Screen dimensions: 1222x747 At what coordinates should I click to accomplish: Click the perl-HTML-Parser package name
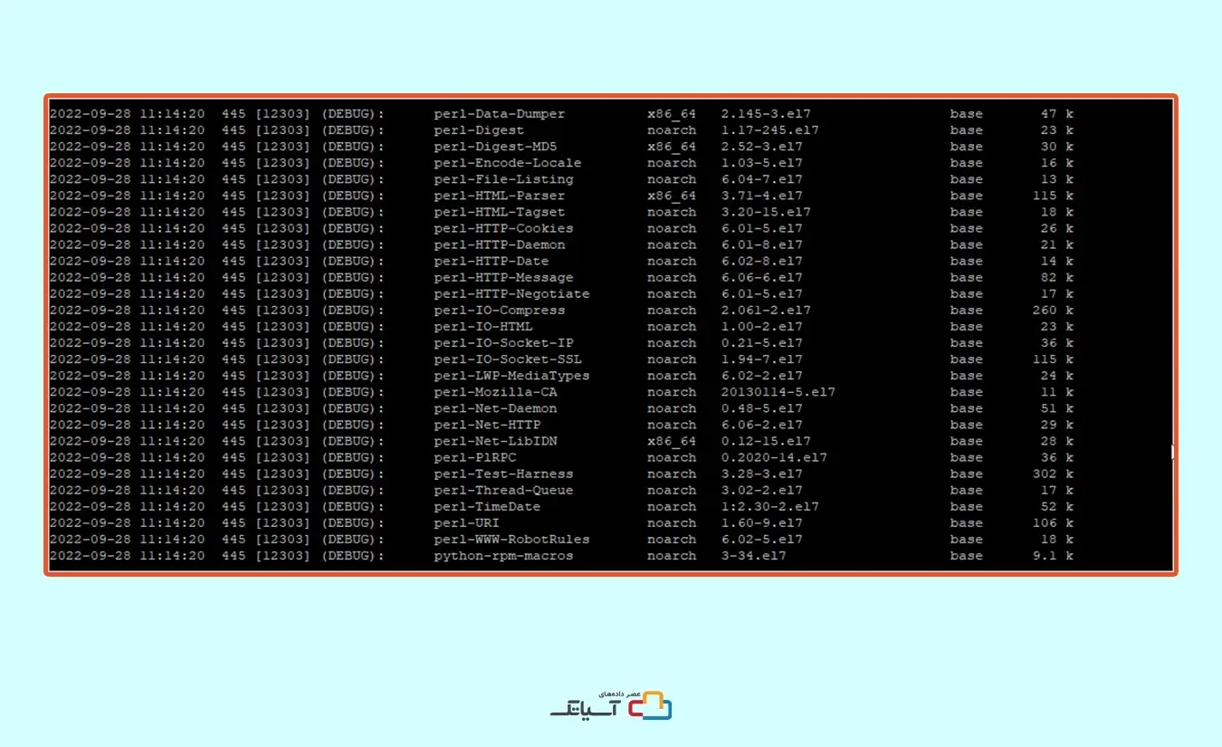click(499, 196)
